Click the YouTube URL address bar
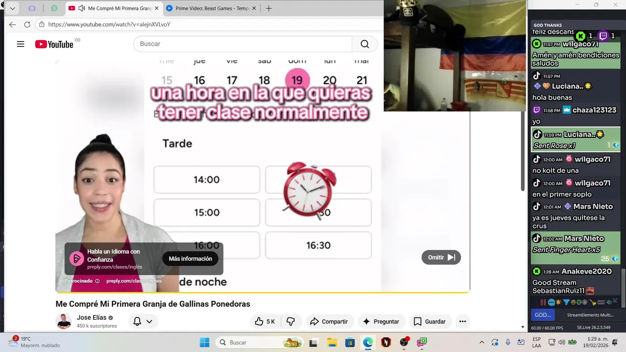626x352 pixels. click(210, 24)
